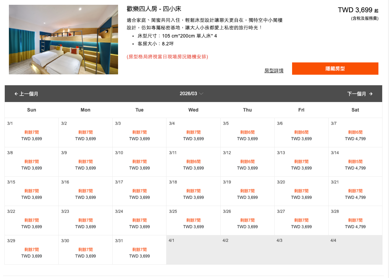Select March 1 date cell
Image resolution: width=389 pixels, height=278 pixels.
point(31,133)
